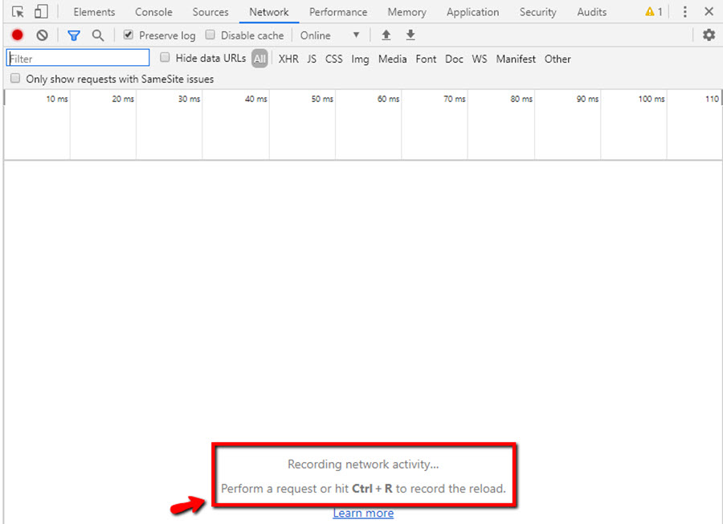This screenshot has height=524, width=723.
Task: Enable the Disable cache checkbox
Action: [210, 35]
